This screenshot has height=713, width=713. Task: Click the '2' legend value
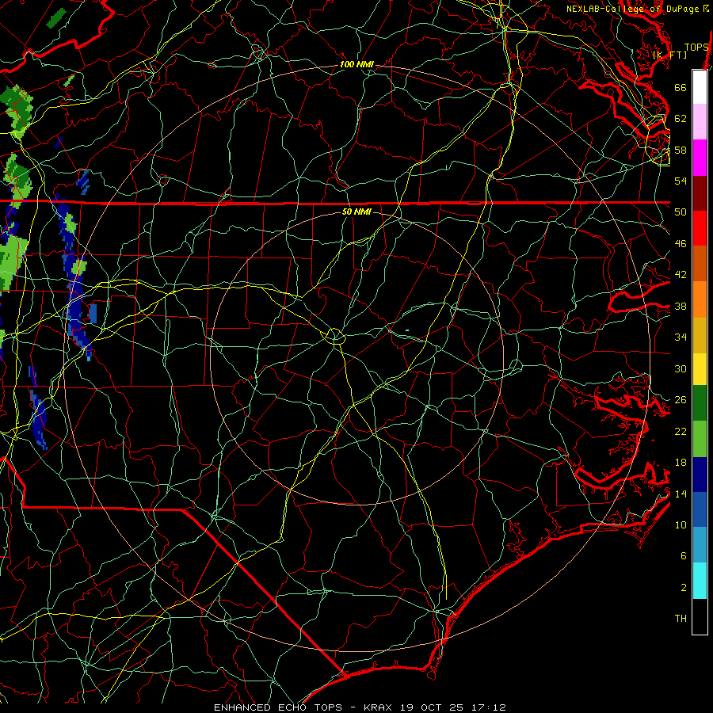click(684, 588)
